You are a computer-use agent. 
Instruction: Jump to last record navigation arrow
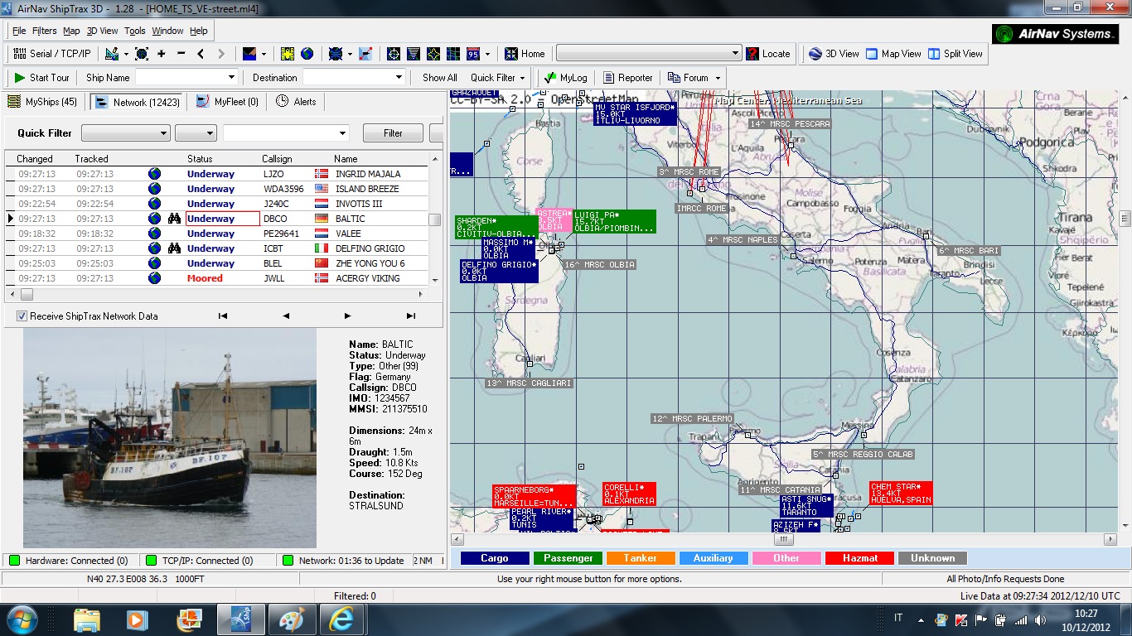(x=410, y=316)
